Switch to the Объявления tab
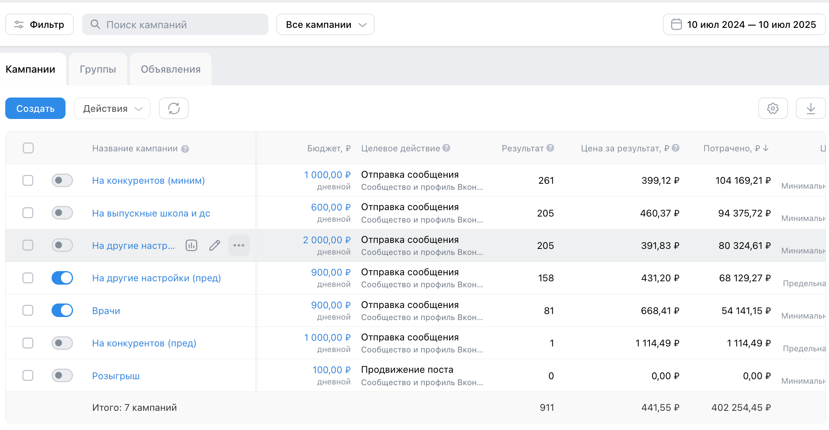 point(171,69)
